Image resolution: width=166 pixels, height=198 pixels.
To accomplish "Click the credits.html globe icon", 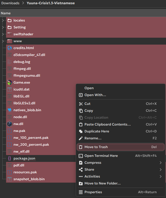I will [10, 48].
